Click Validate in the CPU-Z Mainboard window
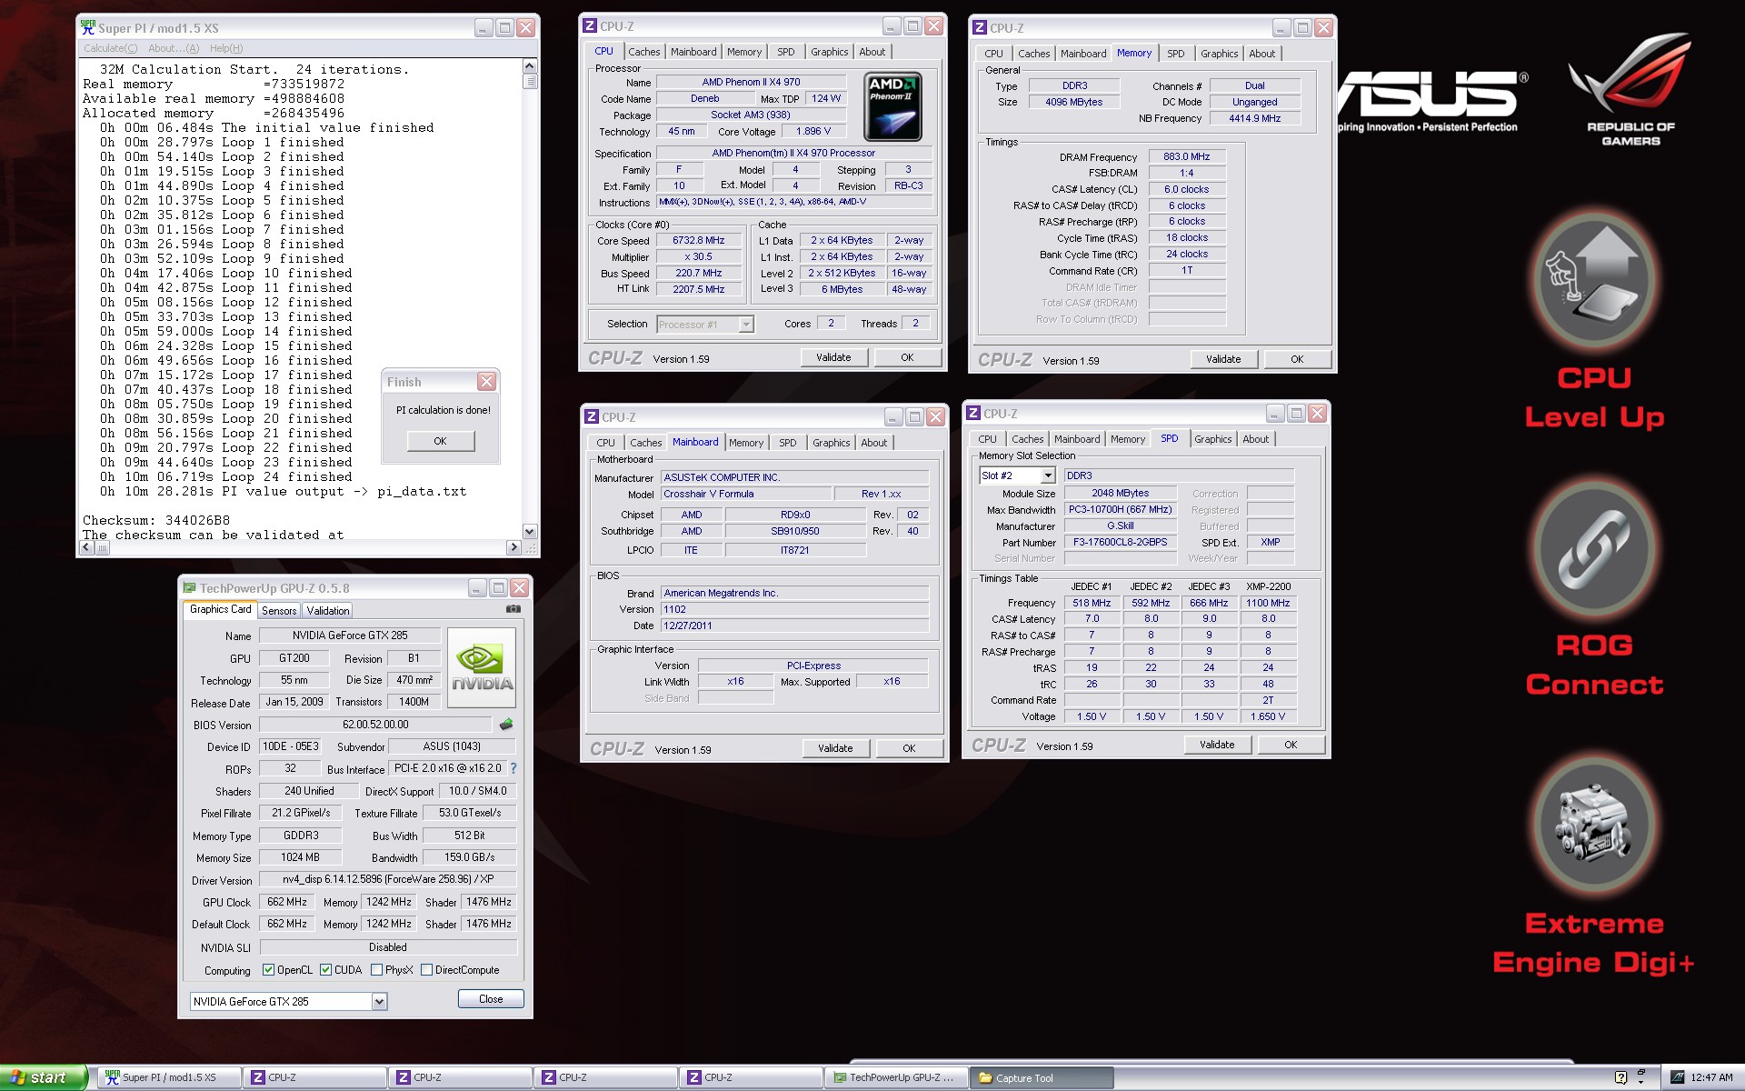 point(834,748)
